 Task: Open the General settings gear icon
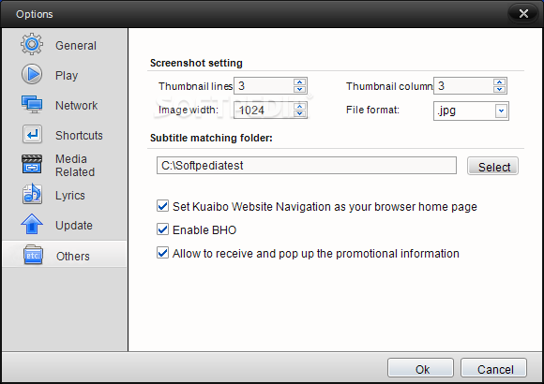(32, 44)
